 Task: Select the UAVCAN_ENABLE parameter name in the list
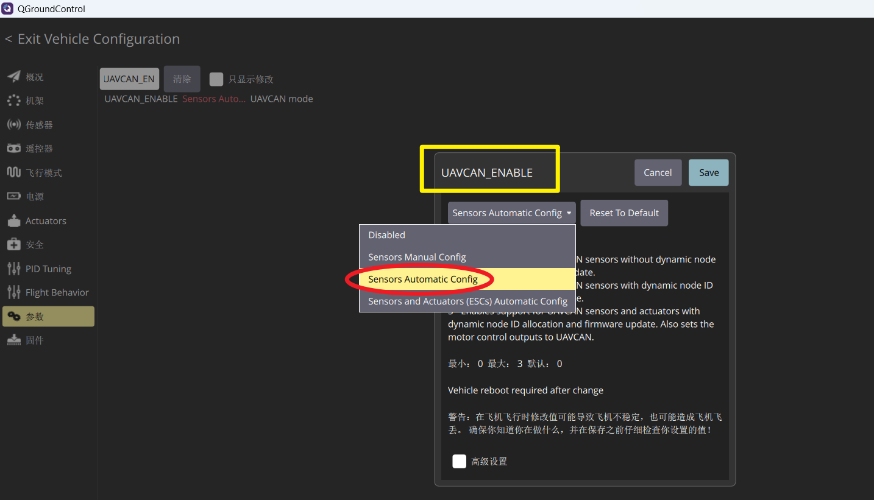click(141, 99)
